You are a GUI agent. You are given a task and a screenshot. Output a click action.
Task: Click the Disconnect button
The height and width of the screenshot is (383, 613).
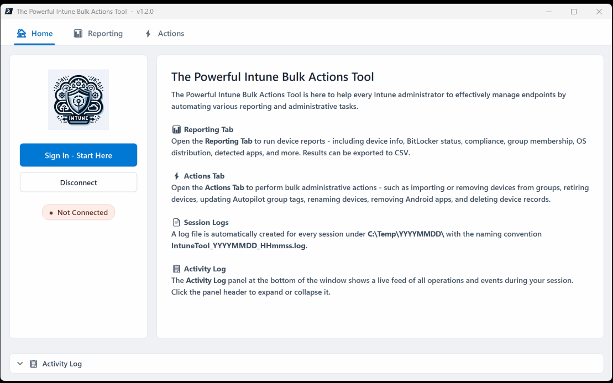click(x=78, y=182)
